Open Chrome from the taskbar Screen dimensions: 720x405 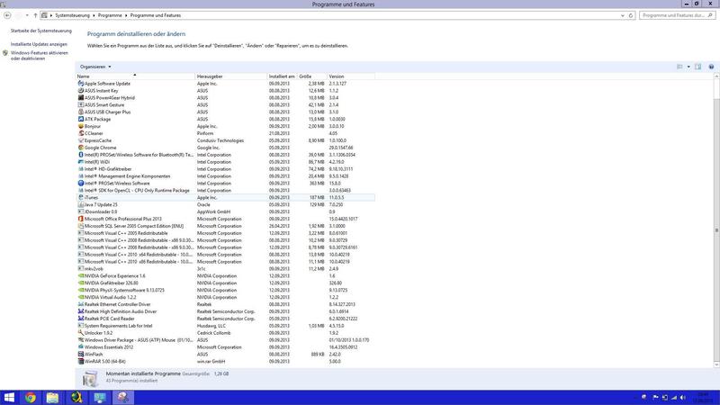pos(31,397)
